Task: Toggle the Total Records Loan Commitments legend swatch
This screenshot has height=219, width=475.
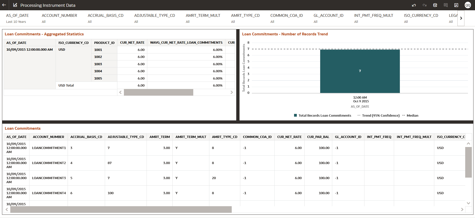Action: (x=296, y=115)
